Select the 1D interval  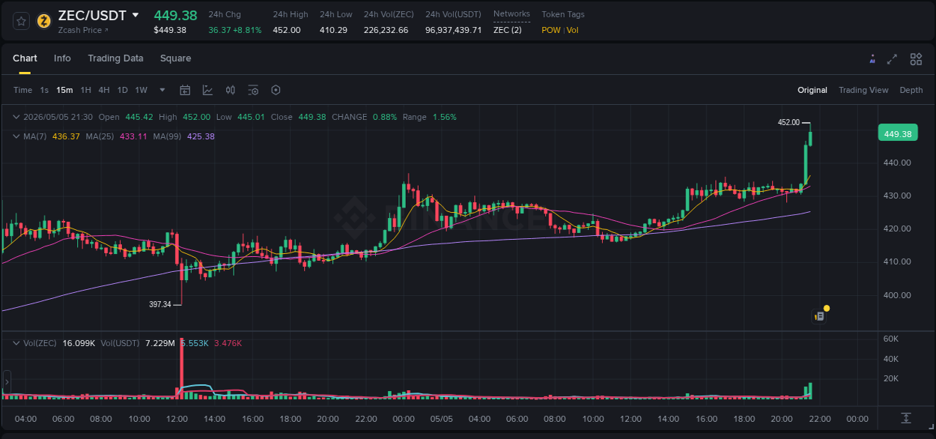tap(122, 90)
